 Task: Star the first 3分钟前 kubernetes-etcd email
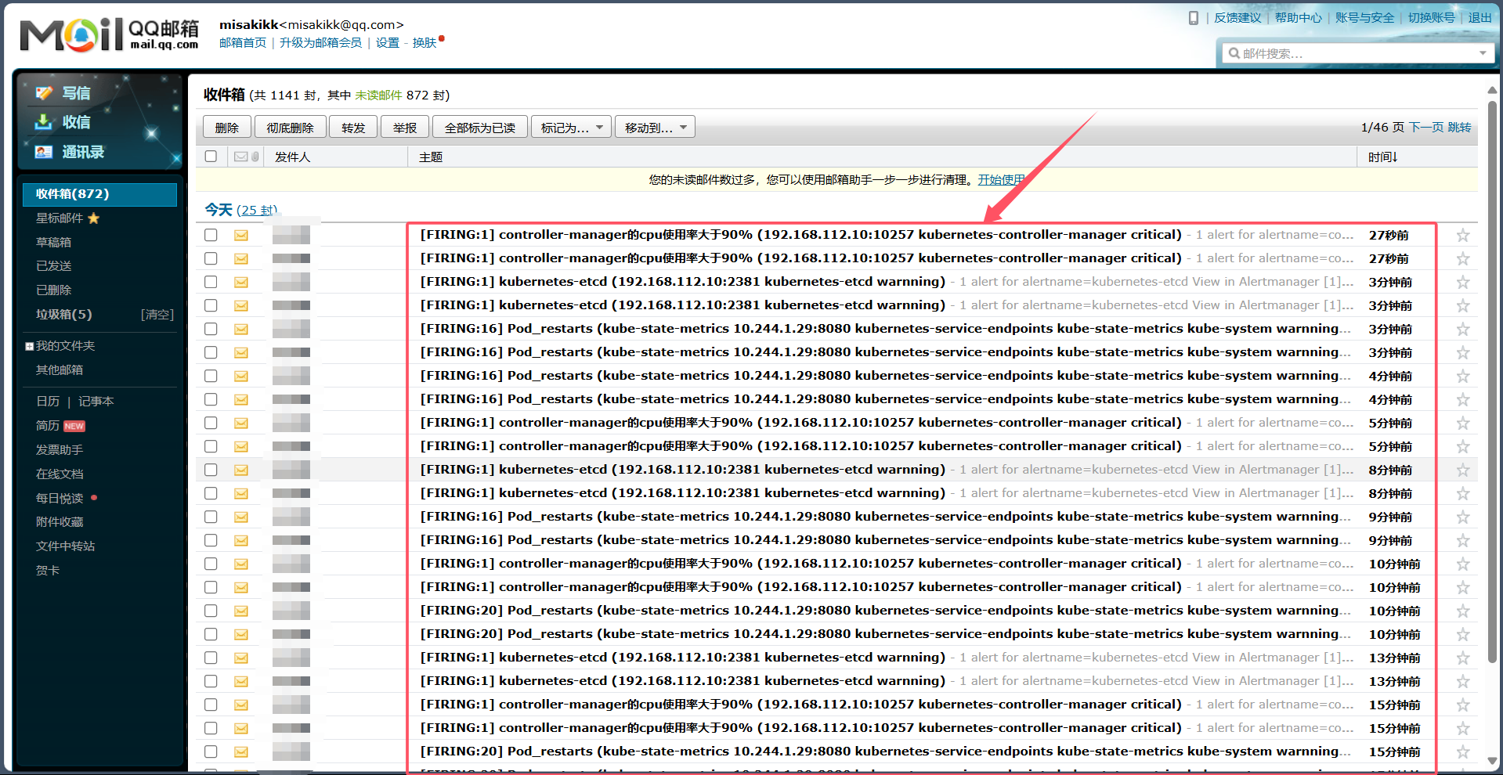tap(1462, 282)
